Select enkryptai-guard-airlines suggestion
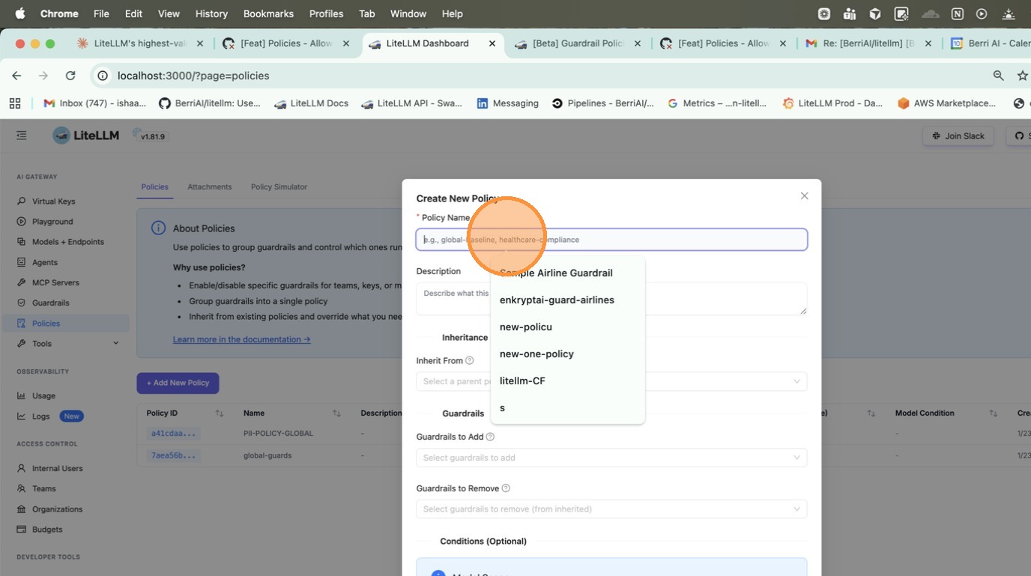 click(x=557, y=300)
